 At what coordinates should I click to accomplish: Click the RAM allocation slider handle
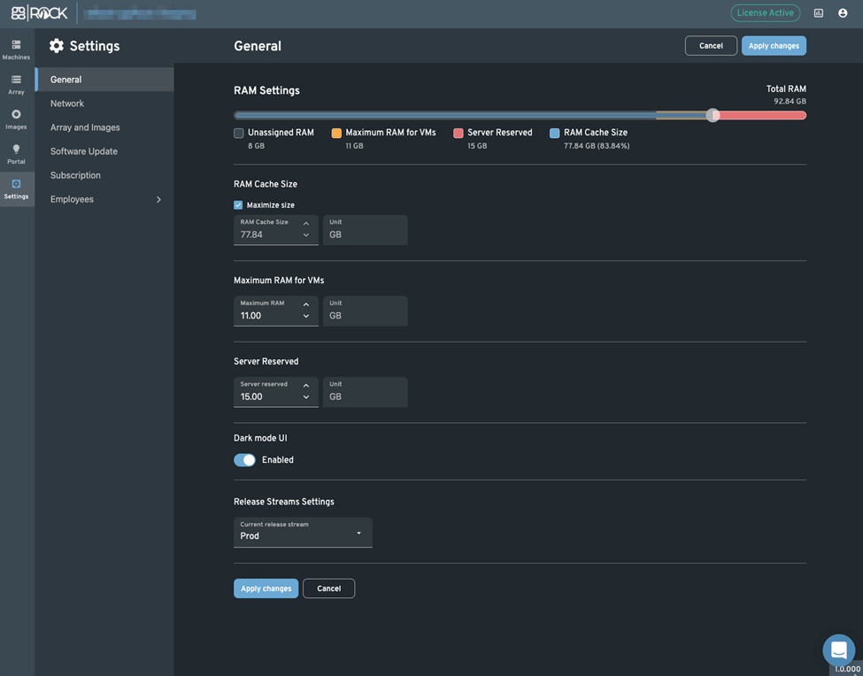pyautogui.click(x=713, y=115)
